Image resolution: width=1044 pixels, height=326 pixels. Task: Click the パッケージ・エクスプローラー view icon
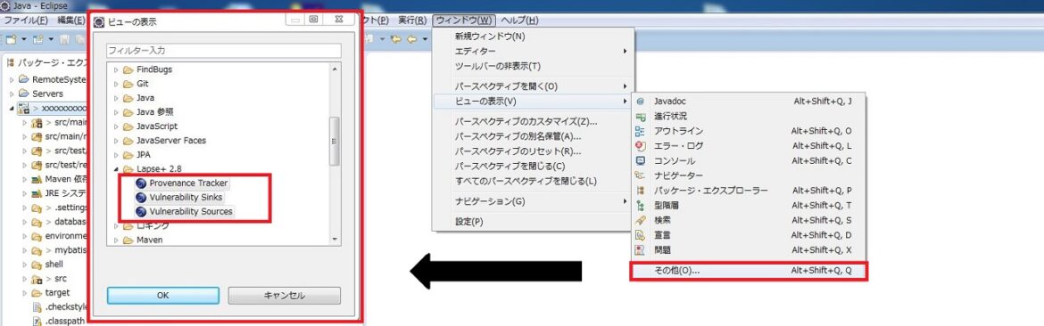641,191
